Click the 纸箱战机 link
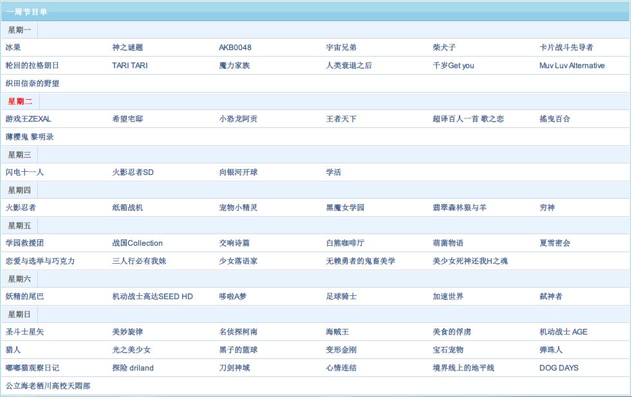Screen dimensions: 632x397 pyautogui.click(x=127, y=208)
